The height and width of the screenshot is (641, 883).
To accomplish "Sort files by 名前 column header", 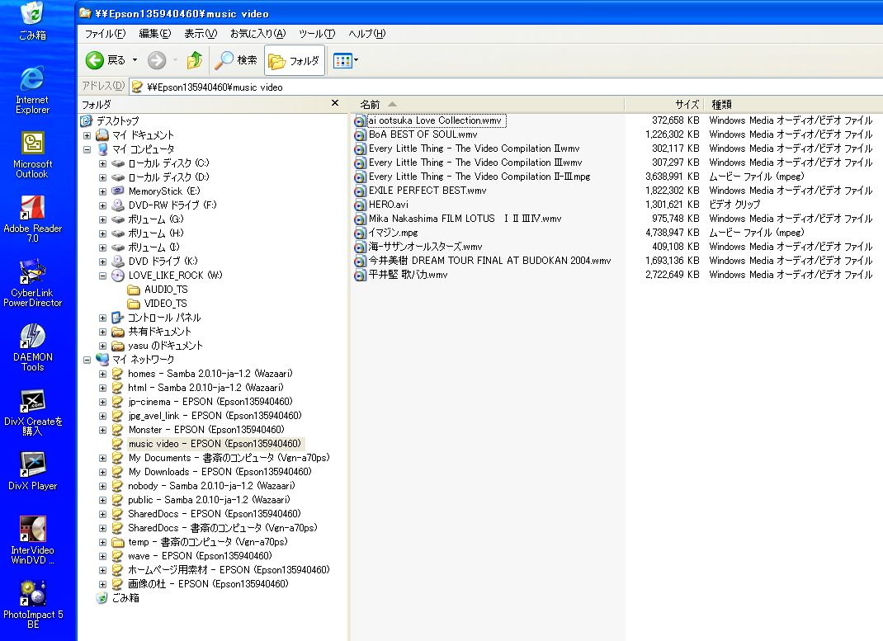I will click(x=488, y=104).
